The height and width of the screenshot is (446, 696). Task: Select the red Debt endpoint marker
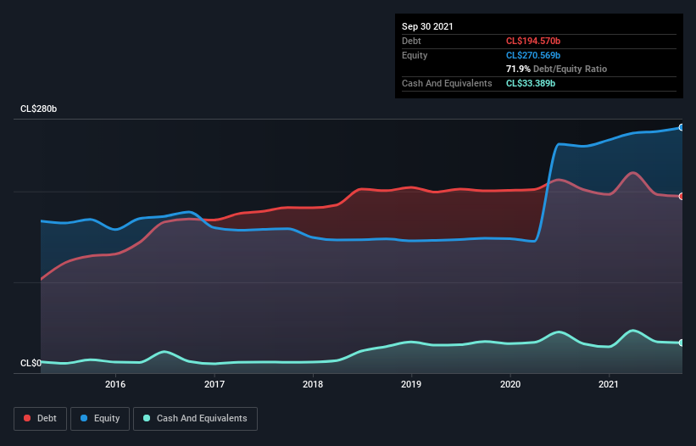click(x=682, y=196)
